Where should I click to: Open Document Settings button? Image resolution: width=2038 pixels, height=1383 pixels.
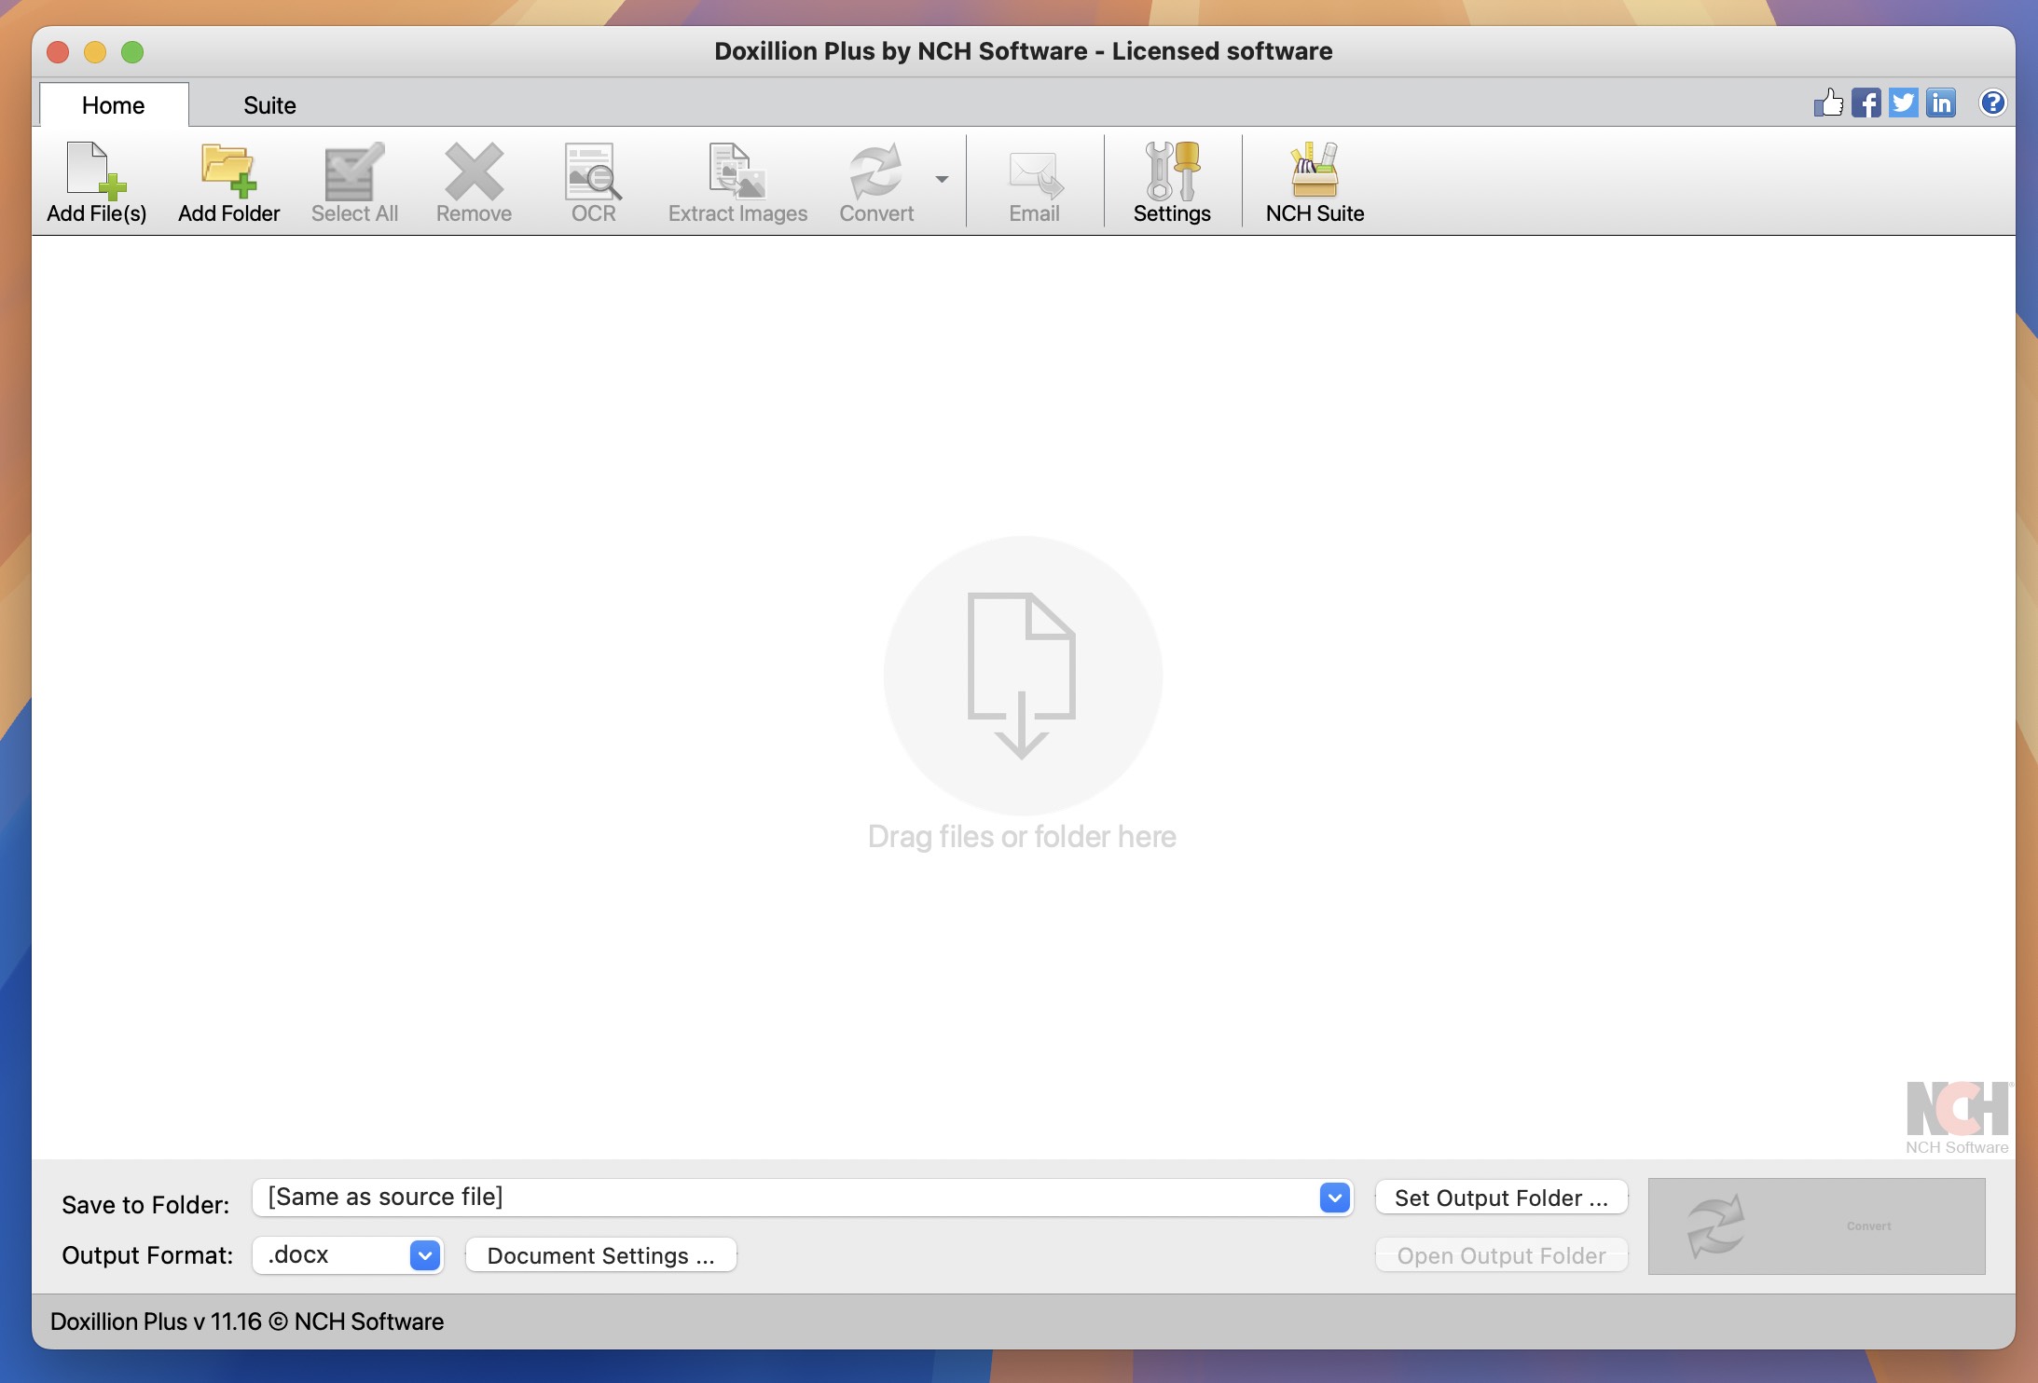[600, 1255]
